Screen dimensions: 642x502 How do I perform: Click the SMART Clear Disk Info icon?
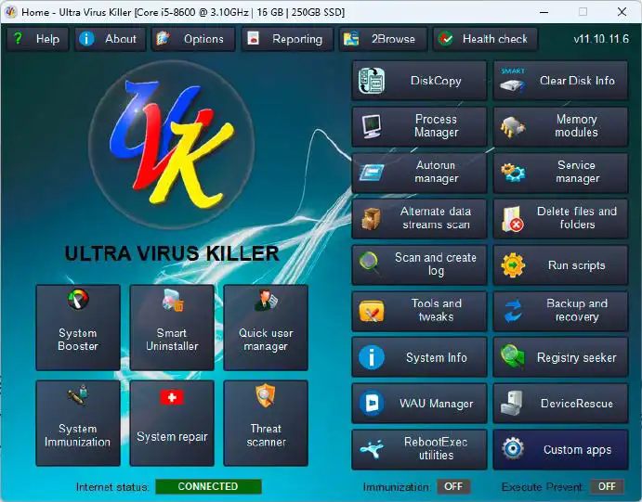(513, 81)
